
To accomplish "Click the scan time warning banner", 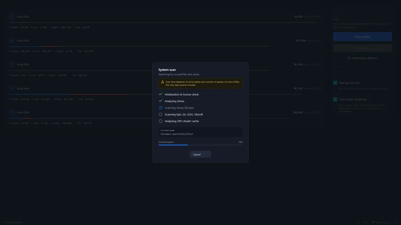I will (x=200, y=83).
